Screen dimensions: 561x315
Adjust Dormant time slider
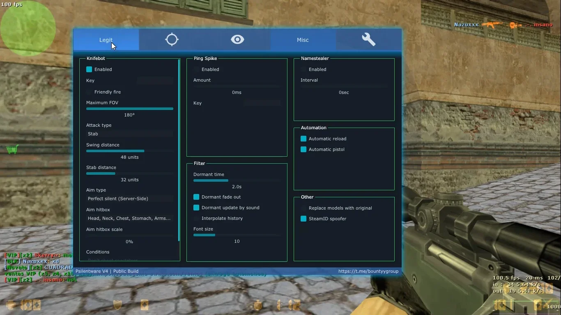tap(237, 180)
